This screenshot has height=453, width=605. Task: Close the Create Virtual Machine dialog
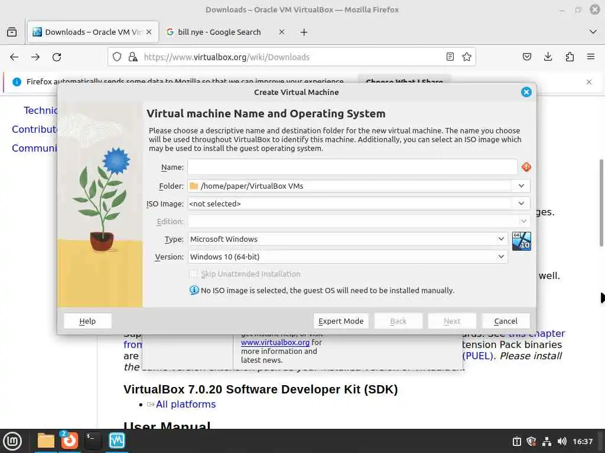(526, 92)
